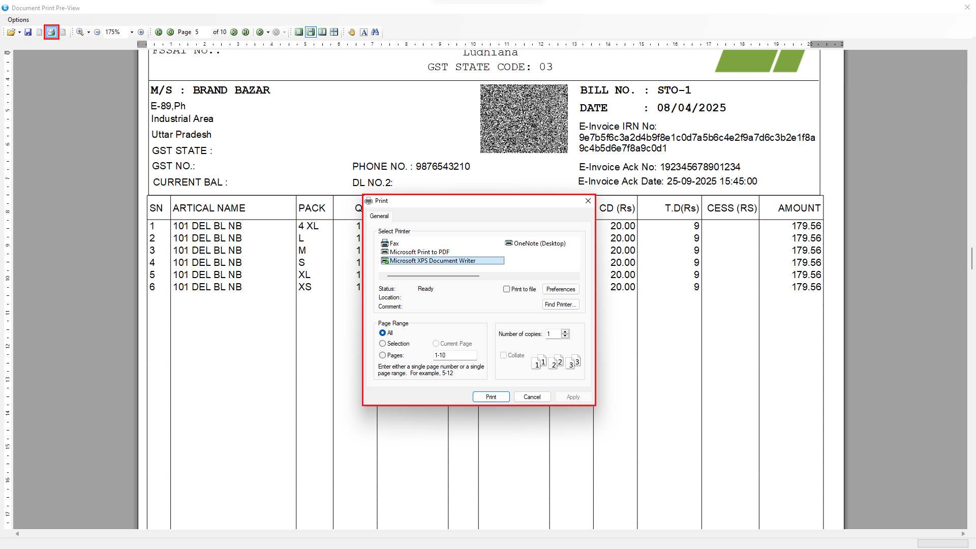The height and width of the screenshot is (549, 976).
Task: Go to the first page using the arrow icon
Action: click(159, 32)
